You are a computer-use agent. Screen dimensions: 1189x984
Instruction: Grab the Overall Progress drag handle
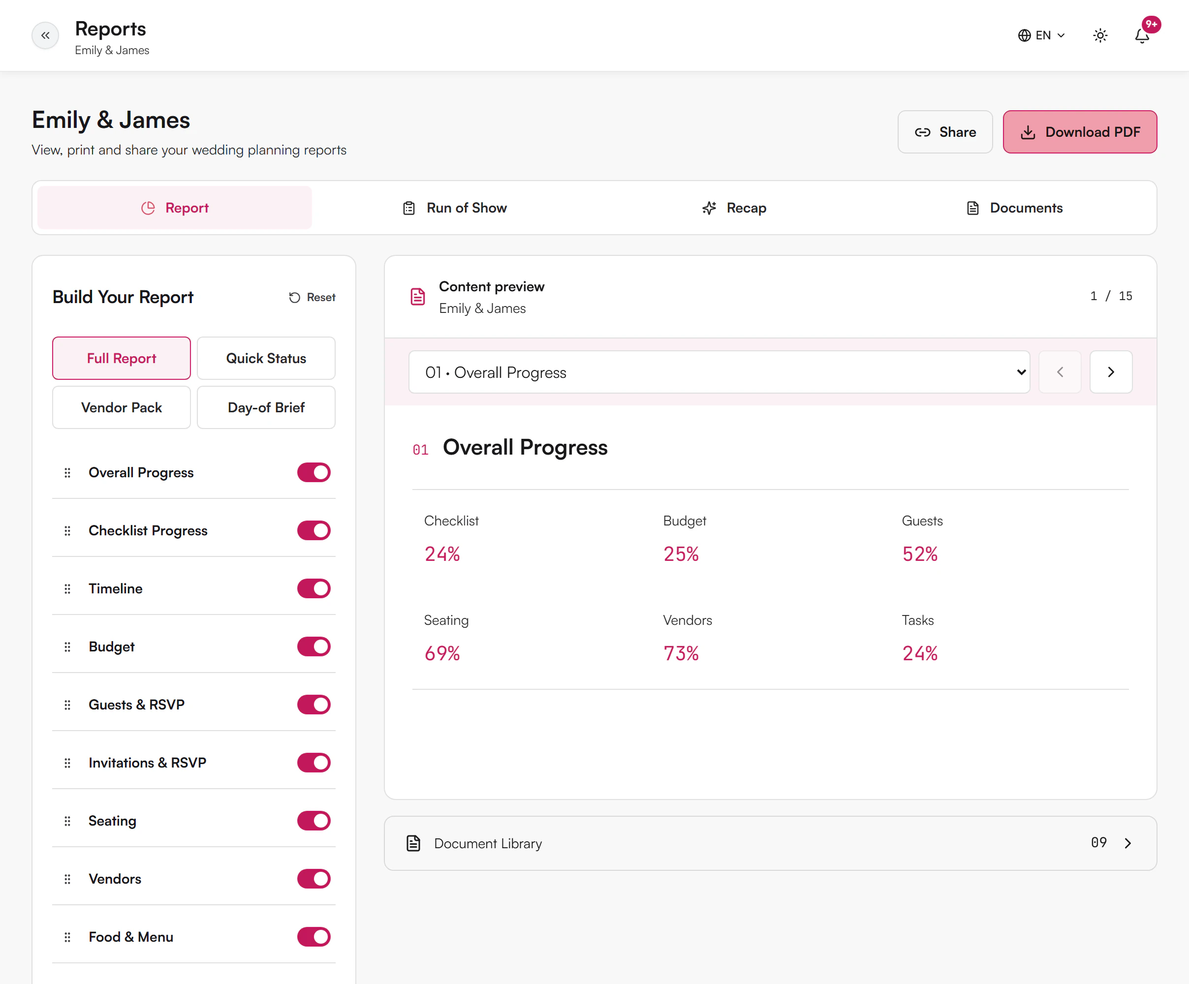click(x=67, y=473)
